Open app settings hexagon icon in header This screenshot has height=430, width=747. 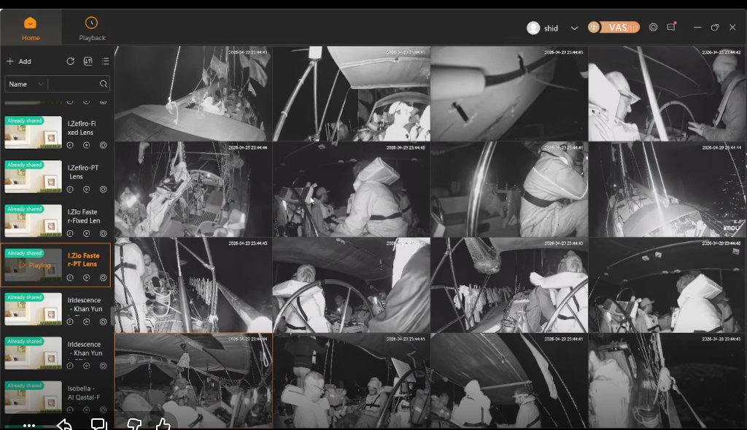653,28
